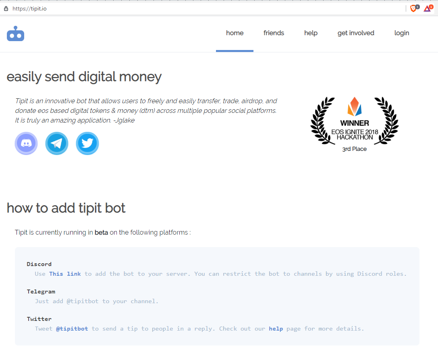Click the padlock site security icon

coord(6,8)
